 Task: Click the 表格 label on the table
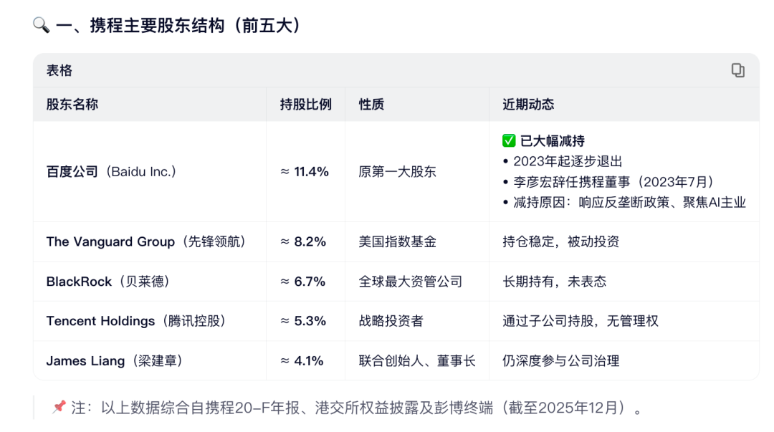coord(59,70)
